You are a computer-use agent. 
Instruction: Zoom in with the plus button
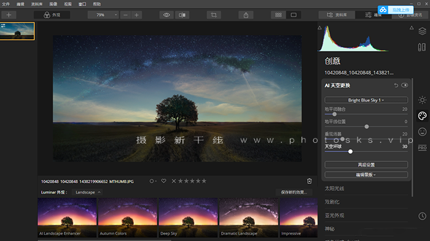pos(136,15)
